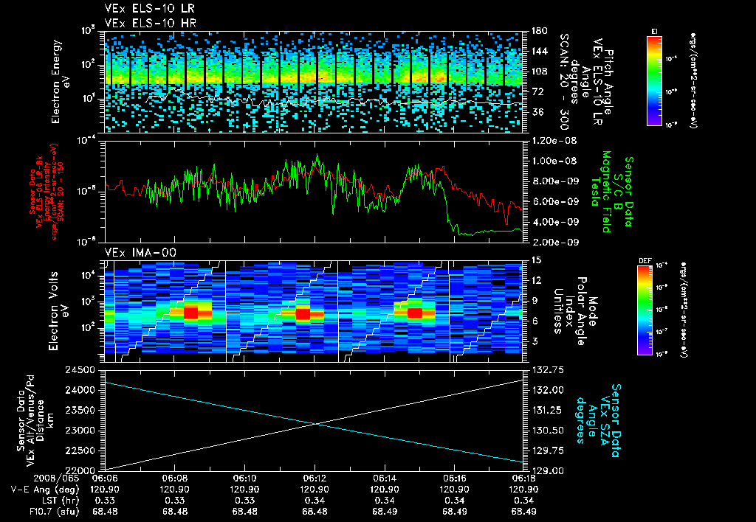
Task: Select the "VEx ELS-10 HR" title text
Action: click(x=150, y=23)
